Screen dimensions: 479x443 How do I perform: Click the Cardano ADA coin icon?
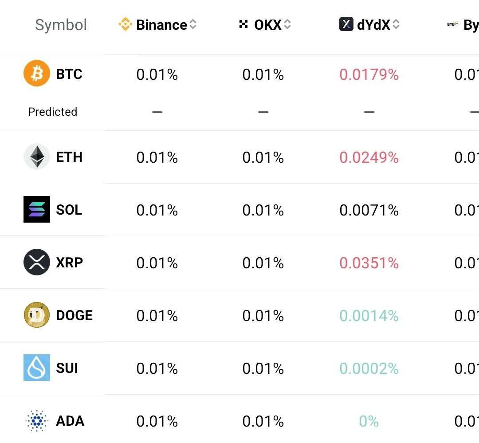(x=37, y=421)
